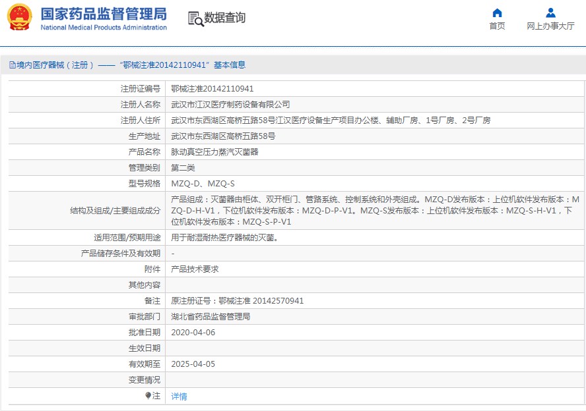The height and width of the screenshot is (411, 586).
Task: Click the 注册人住所 address value
Action: click(x=331, y=121)
